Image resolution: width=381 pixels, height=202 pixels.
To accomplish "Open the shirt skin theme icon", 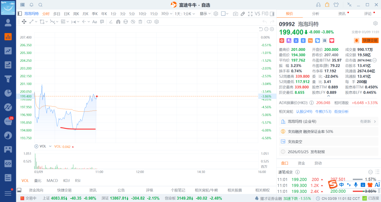I will (x=336, y=5).
